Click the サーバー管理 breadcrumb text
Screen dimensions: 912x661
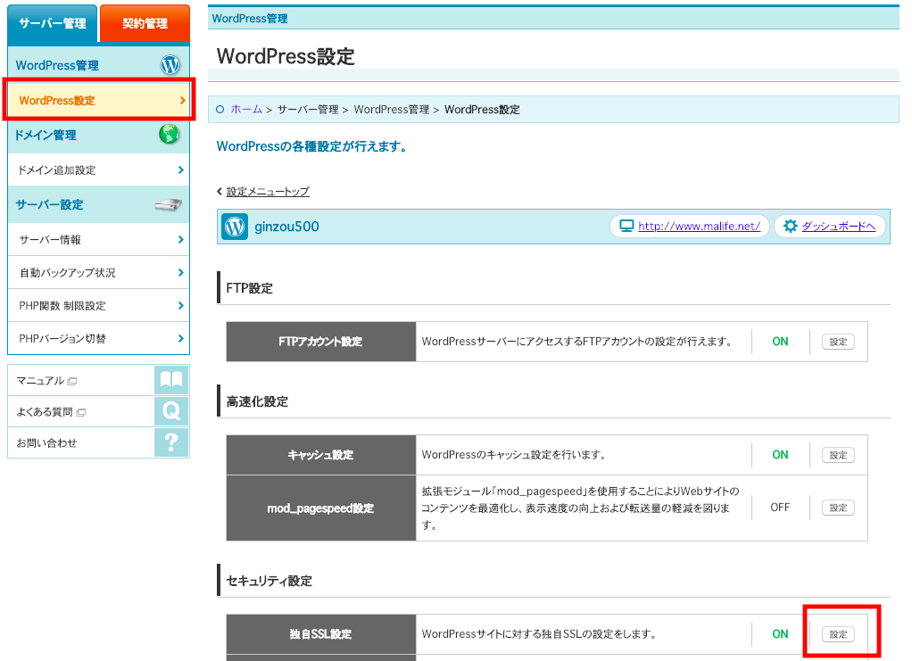[308, 110]
